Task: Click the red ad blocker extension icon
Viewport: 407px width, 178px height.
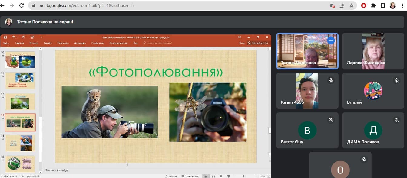Action: coord(364,5)
